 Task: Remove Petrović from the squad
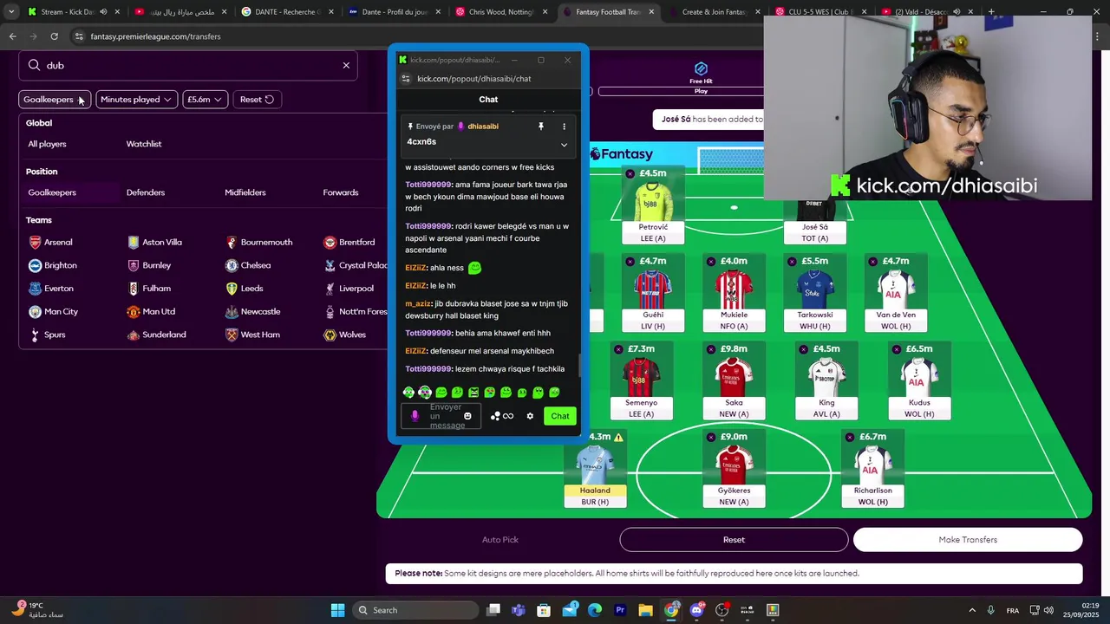[x=630, y=174]
